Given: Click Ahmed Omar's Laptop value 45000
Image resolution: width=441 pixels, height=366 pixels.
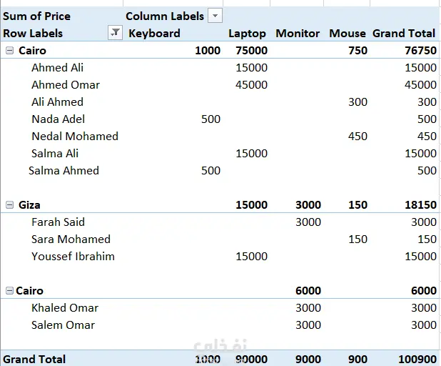Looking at the screenshot, I should (x=251, y=85).
